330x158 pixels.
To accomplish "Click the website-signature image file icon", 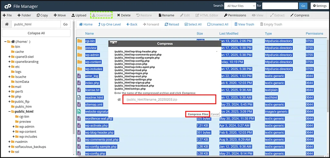I will tap(79, 112).
